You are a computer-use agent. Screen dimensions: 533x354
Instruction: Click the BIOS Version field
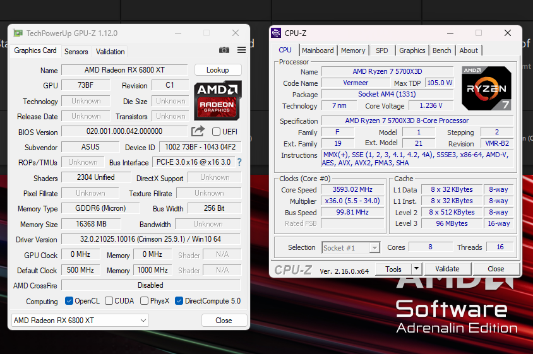click(124, 131)
